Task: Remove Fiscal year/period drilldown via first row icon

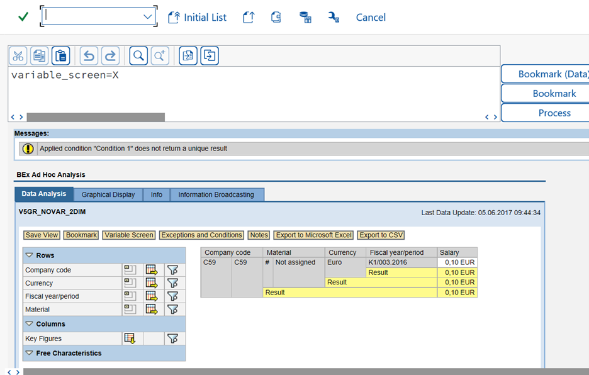Action: click(130, 296)
